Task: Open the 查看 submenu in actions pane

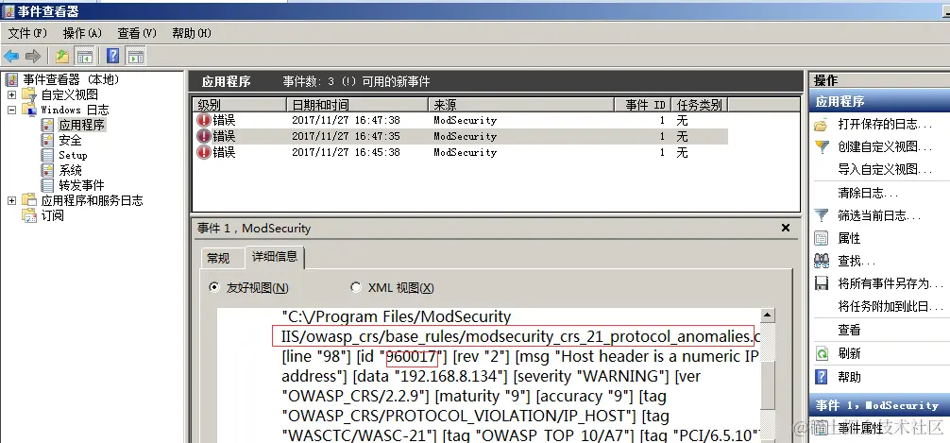Action: pos(849,331)
